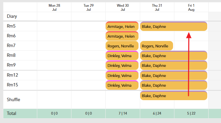Click the Fri 1 Aug column header
Image resolution: width=221 pixels, height=123 pixels.
pos(191,7)
